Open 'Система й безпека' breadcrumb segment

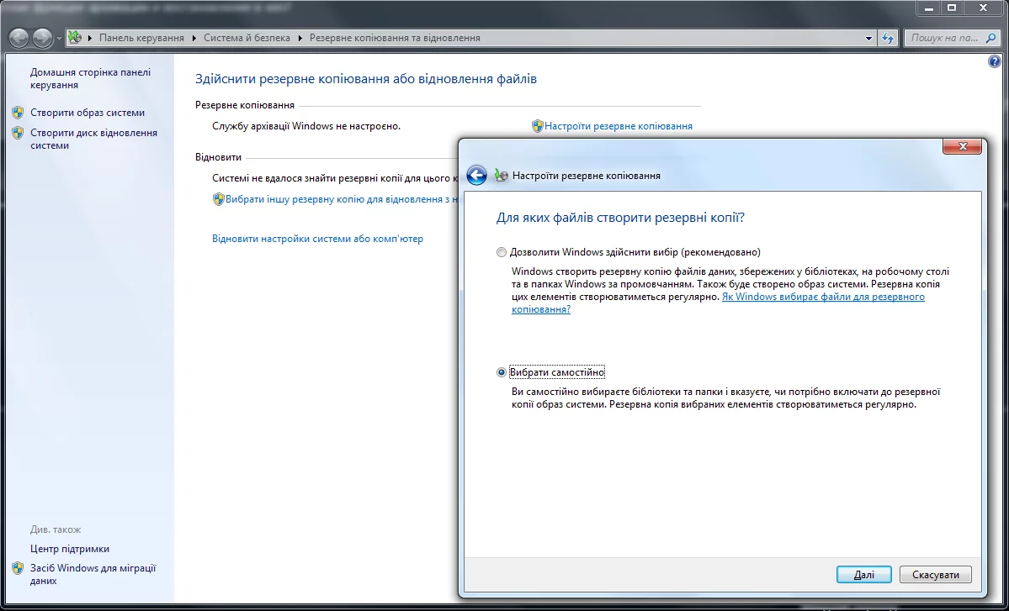pos(247,38)
